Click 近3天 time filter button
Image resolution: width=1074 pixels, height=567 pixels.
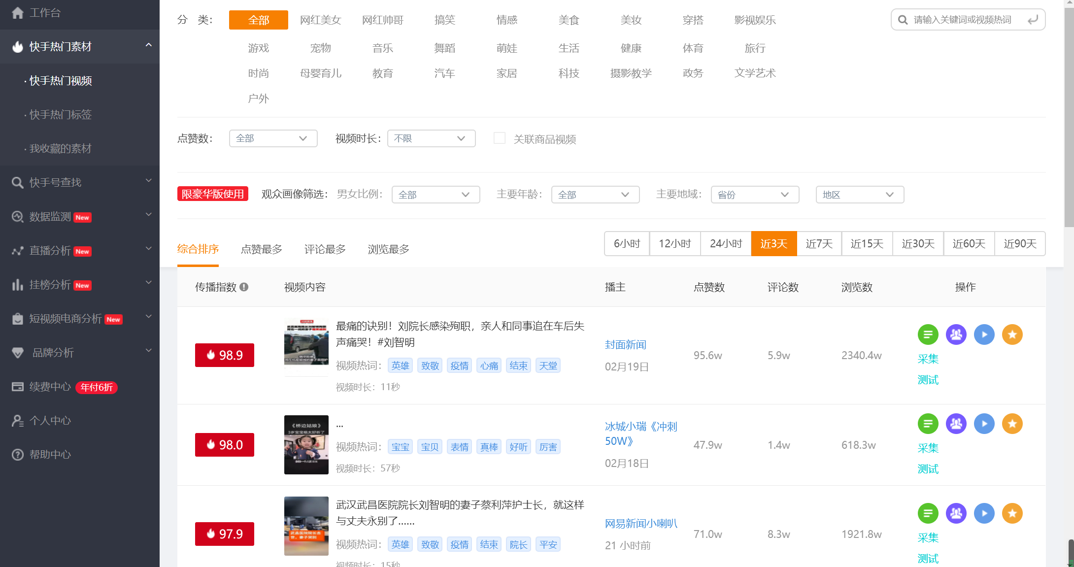point(773,243)
